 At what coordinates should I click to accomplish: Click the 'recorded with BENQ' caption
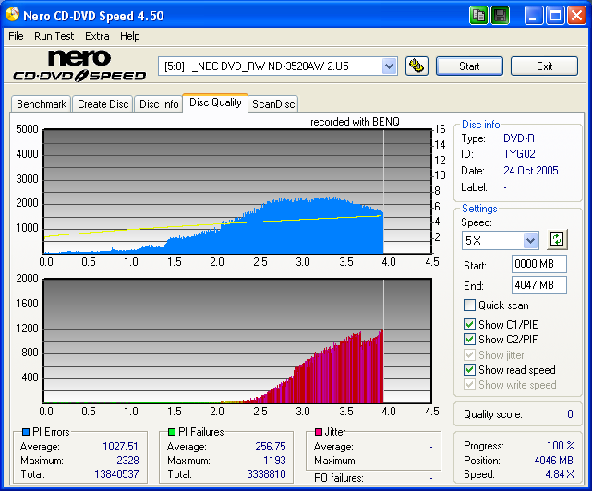click(x=355, y=122)
